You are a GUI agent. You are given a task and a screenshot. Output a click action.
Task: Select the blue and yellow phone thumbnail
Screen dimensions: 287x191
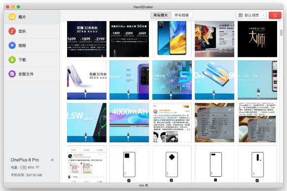click(x=172, y=39)
